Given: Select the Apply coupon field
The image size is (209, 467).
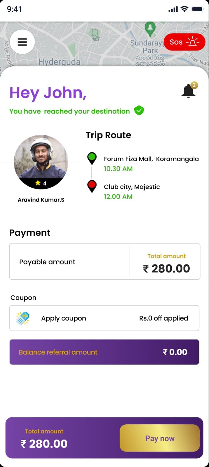Looking at the screenshot, I should [64, 318].
